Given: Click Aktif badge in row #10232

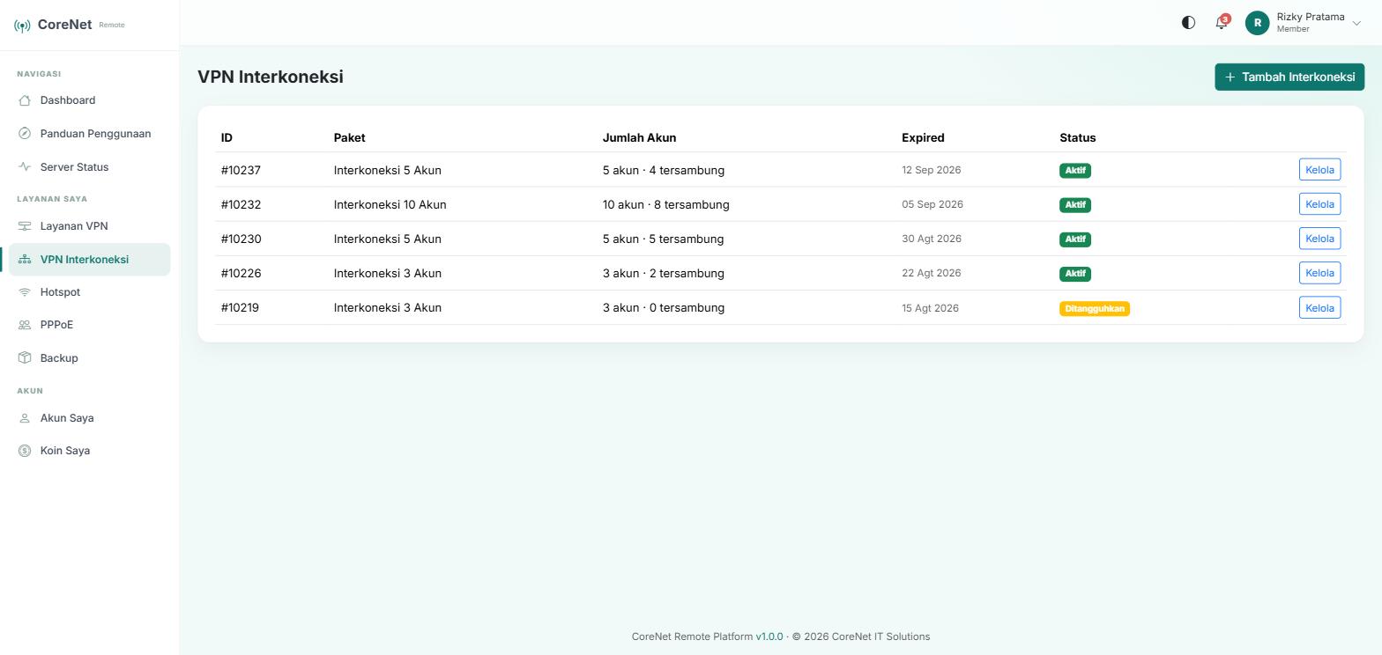Looking at the screenshot, I should coord(1075,205).
